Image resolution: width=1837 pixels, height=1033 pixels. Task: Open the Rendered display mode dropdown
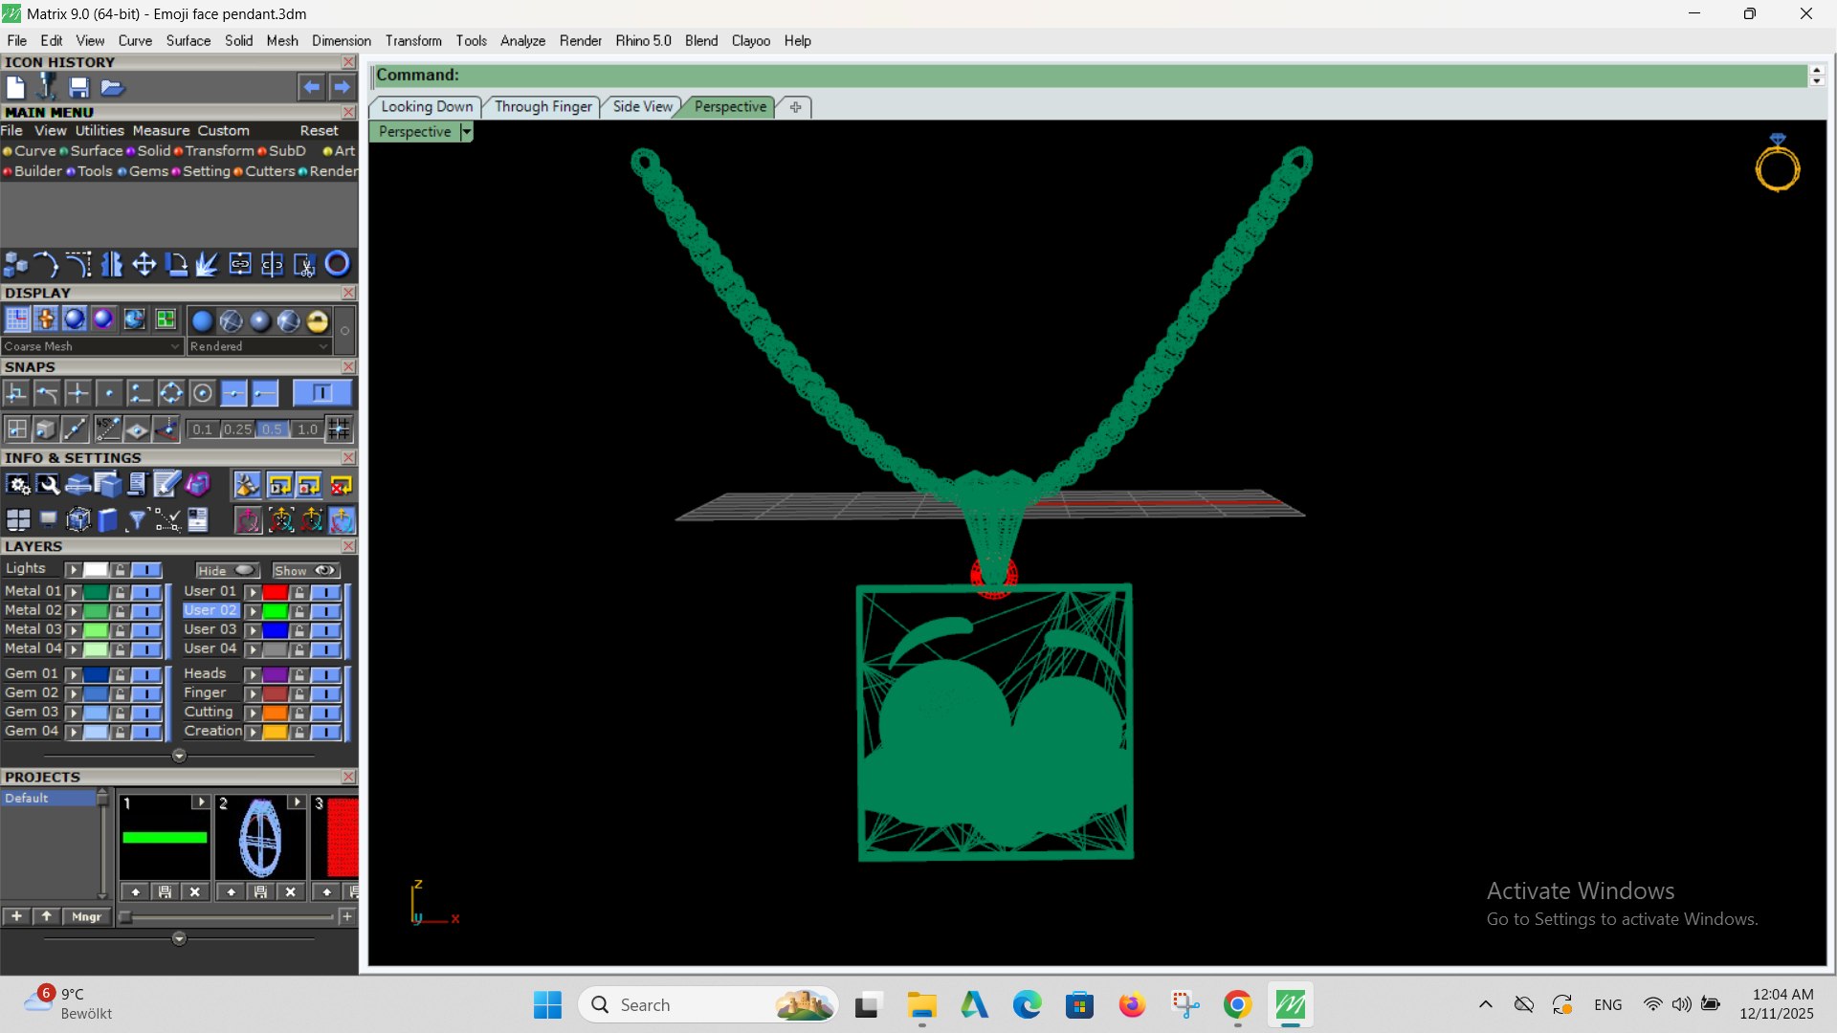tap(259, 346)
